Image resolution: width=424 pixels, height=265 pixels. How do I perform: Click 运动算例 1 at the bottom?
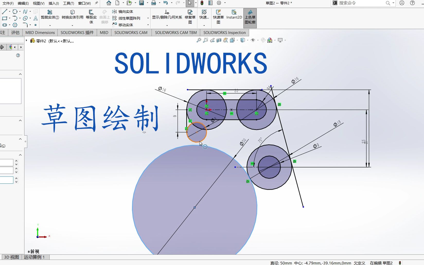pyautogui.click(x=34, y=257)
